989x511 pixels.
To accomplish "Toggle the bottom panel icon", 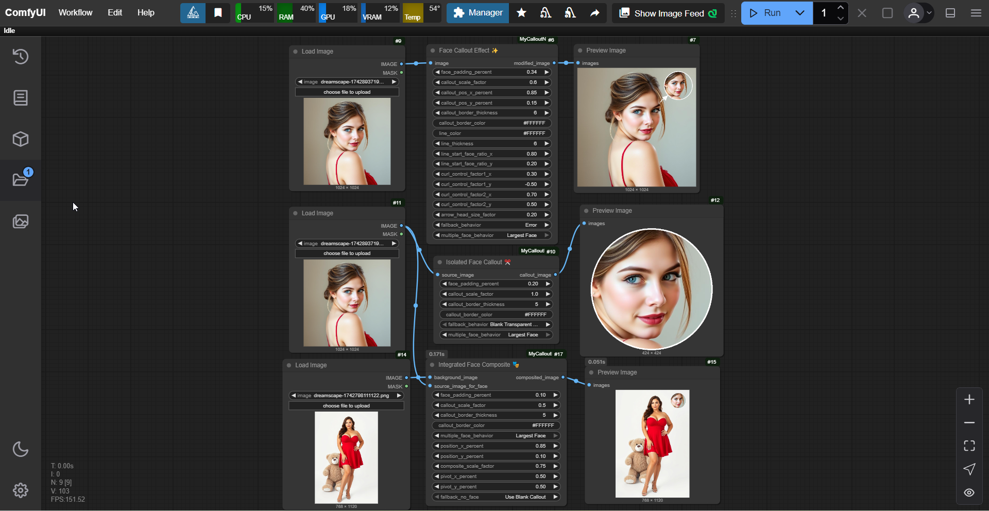I will (950, 13).
